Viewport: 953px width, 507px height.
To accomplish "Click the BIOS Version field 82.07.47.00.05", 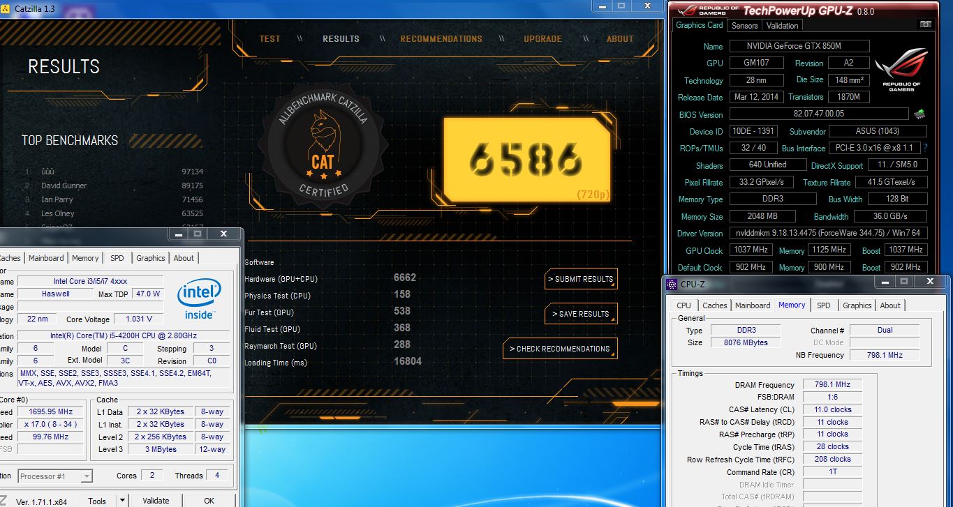I will click(x=819, y=114).
